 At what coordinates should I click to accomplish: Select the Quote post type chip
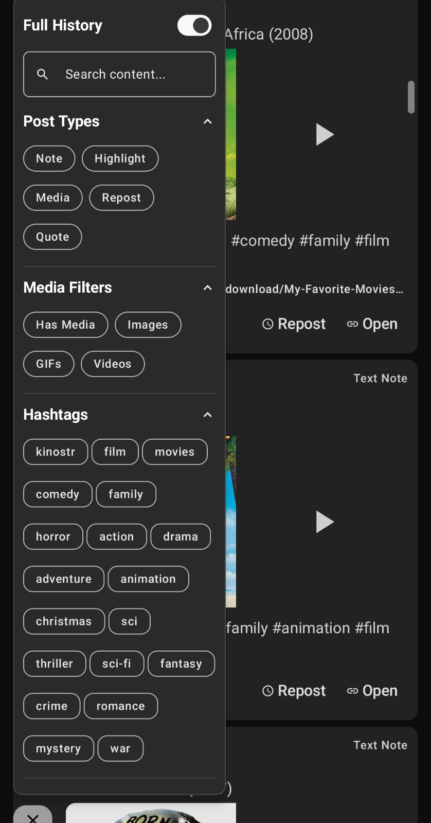(x=52, y=237)
